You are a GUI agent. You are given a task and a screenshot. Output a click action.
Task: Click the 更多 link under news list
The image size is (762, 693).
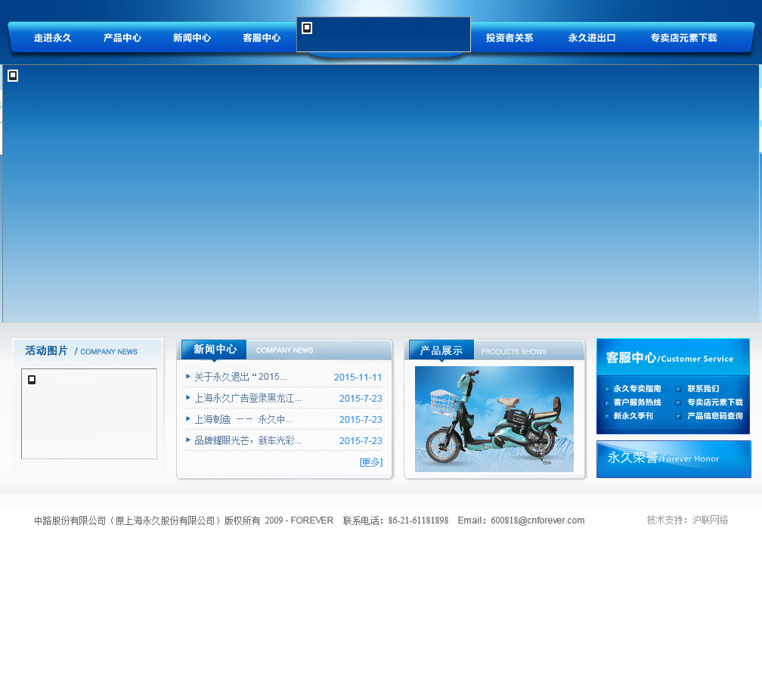tap(371, 462)
